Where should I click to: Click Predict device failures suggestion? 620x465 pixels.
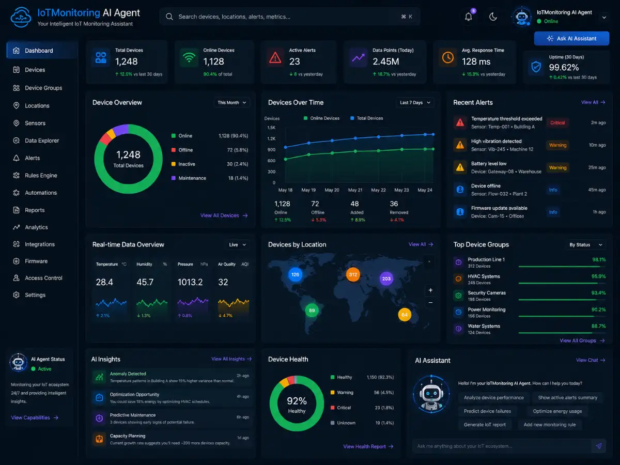pyautogui.click(x=487, y=411)
